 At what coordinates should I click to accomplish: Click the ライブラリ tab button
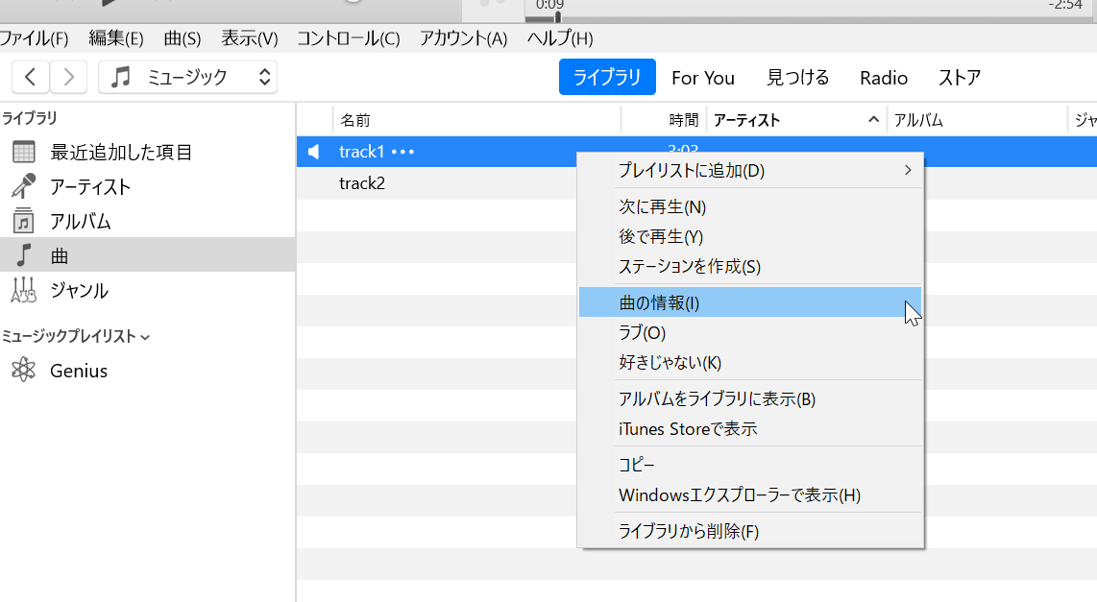tap(607, 78)
